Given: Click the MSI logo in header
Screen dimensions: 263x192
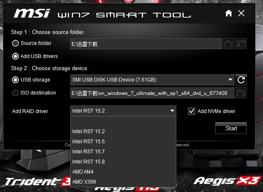Looking at the screenshot, I should pos(32,13).
